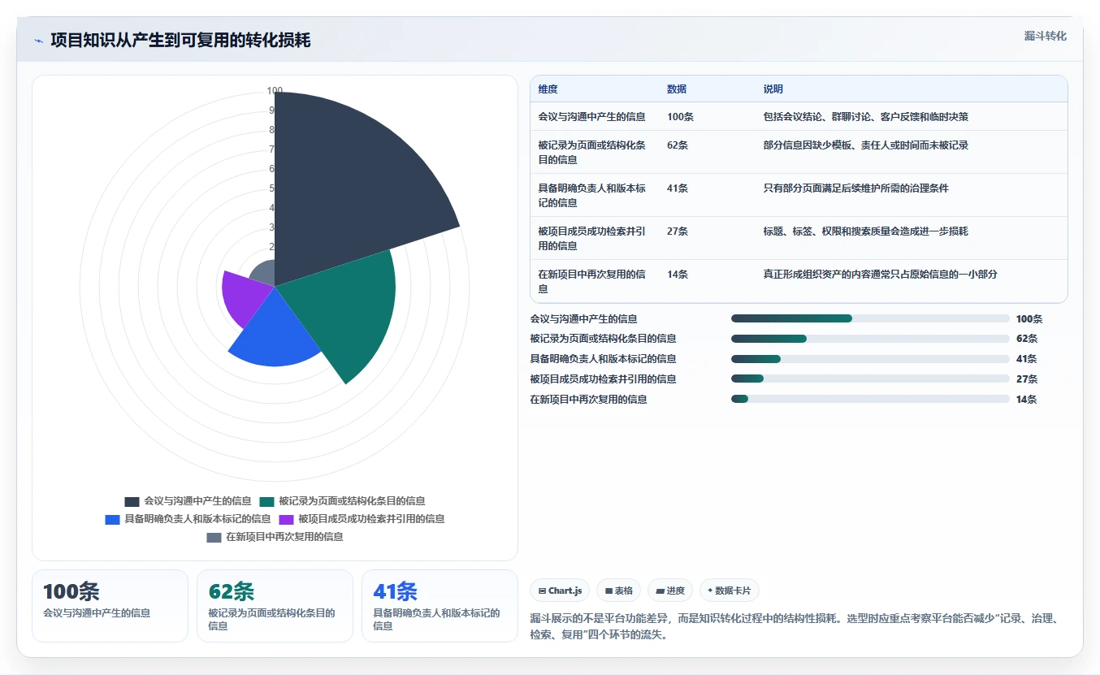Toggle the blue 具备明确负责人和版本标记的信息 legend swatch
Viewport: 1100px width, 675px height.
pyautogui.click(x=112, y=519)
